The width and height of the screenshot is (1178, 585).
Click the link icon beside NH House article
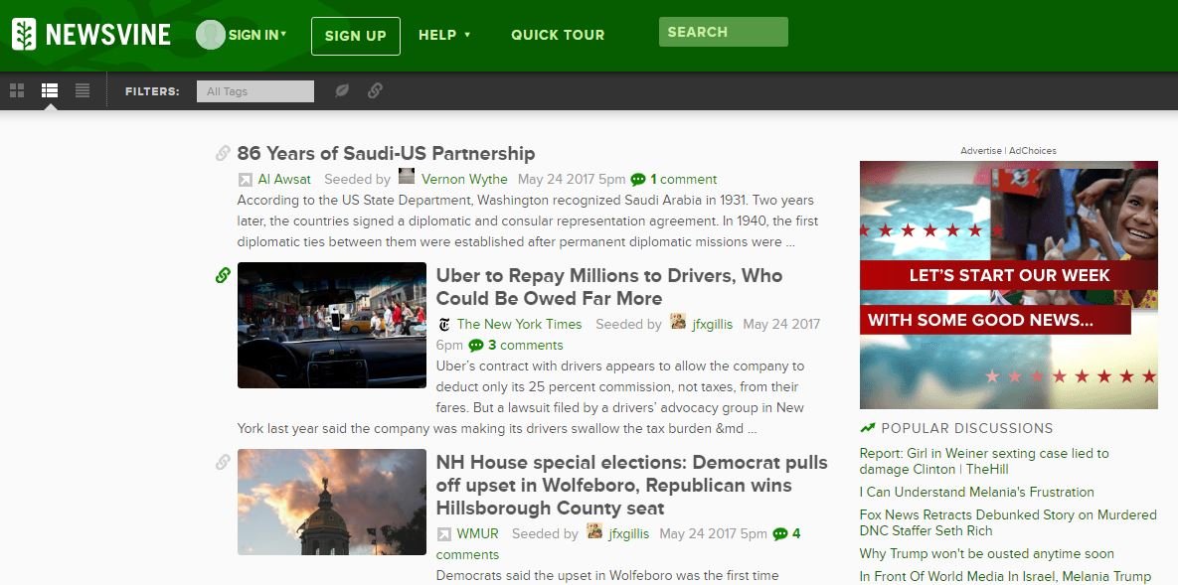(223, 462)
